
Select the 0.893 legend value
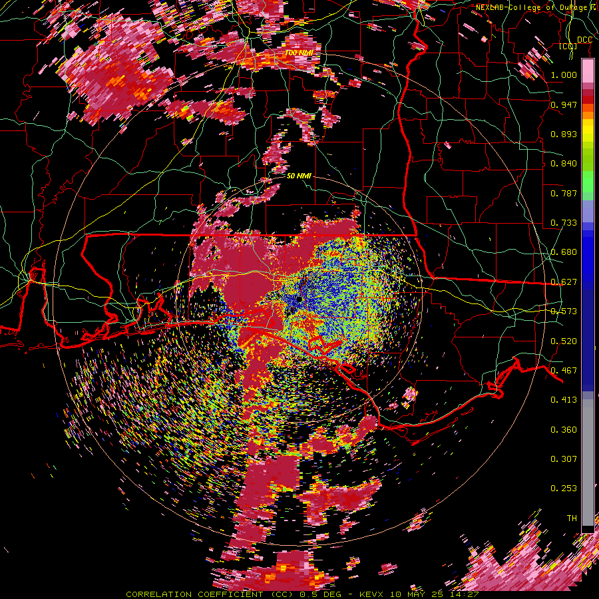point(564,134)
